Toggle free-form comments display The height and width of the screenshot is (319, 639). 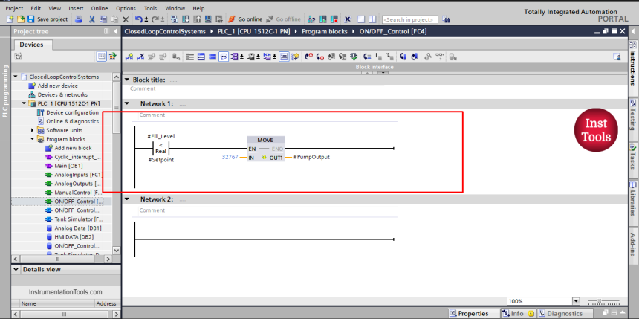tap(224, 57)
